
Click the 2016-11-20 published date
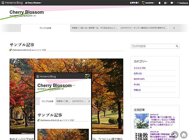(x=27, y=50)
